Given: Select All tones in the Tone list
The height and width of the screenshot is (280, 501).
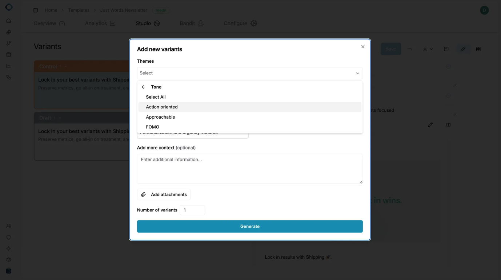Looking at the screenshot, I should click(156, 97).
